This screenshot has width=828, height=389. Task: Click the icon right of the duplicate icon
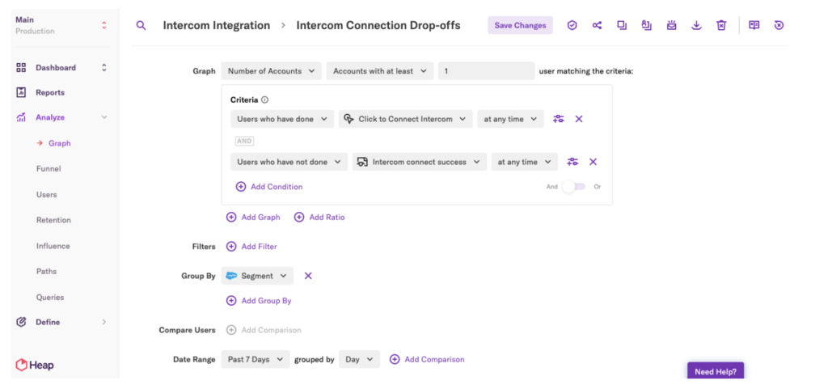click(646, 25)
